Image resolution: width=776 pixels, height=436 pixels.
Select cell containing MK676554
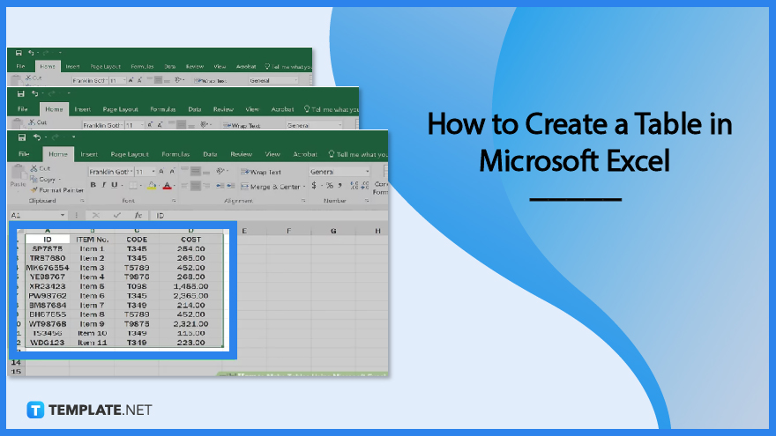coord(48,268)
